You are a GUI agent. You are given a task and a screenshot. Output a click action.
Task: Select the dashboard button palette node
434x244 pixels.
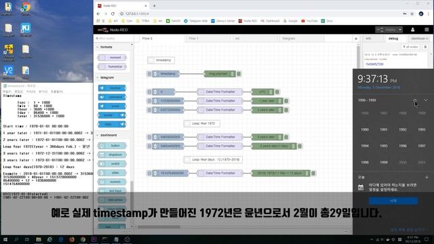[112, 146]
